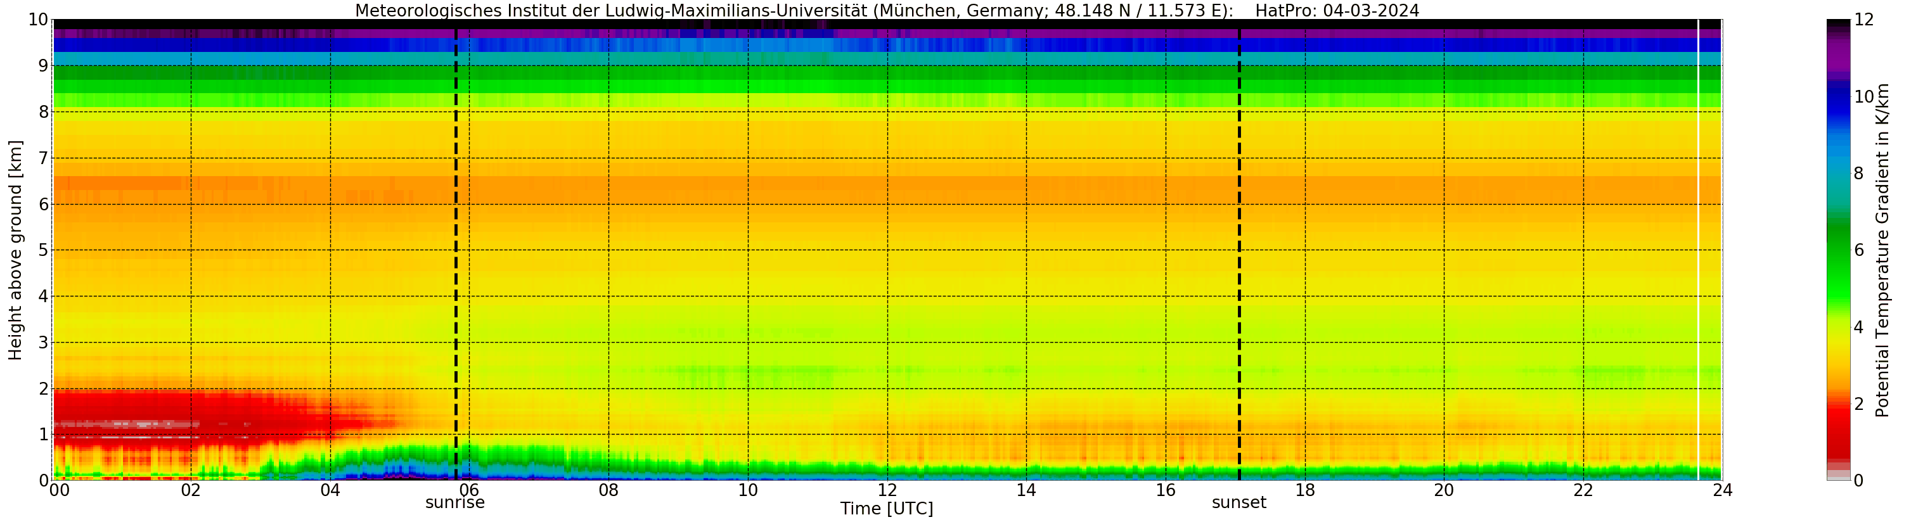1911x522 pixels.
Task: Click the height axis tick label '3'
Action: click(x=43, y=343)
